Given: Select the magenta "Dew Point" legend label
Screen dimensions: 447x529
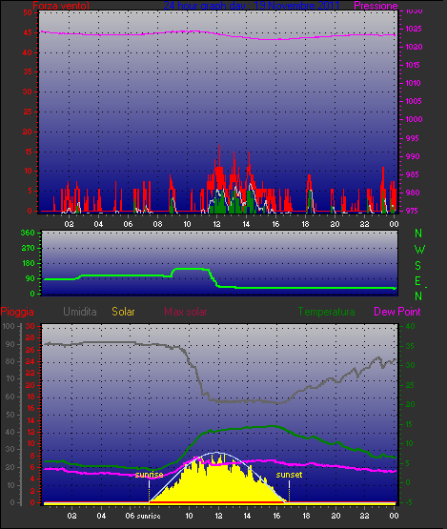Looking at the screenshot, I should tap(397, 312).
